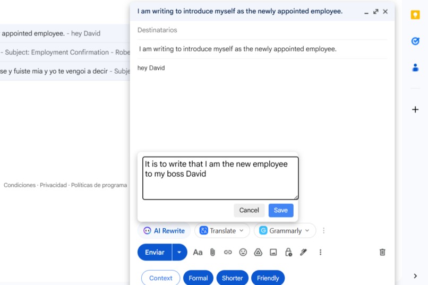Choose the Shorter rewrite button
Image resolution: width=428 pixels, height=285 pixels.
click(232, 278)
